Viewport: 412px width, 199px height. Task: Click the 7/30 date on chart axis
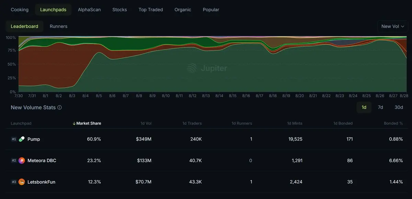click(x=19, y=96)
